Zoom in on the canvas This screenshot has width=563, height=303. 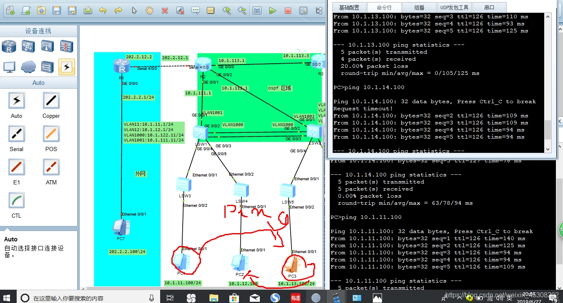226,10
